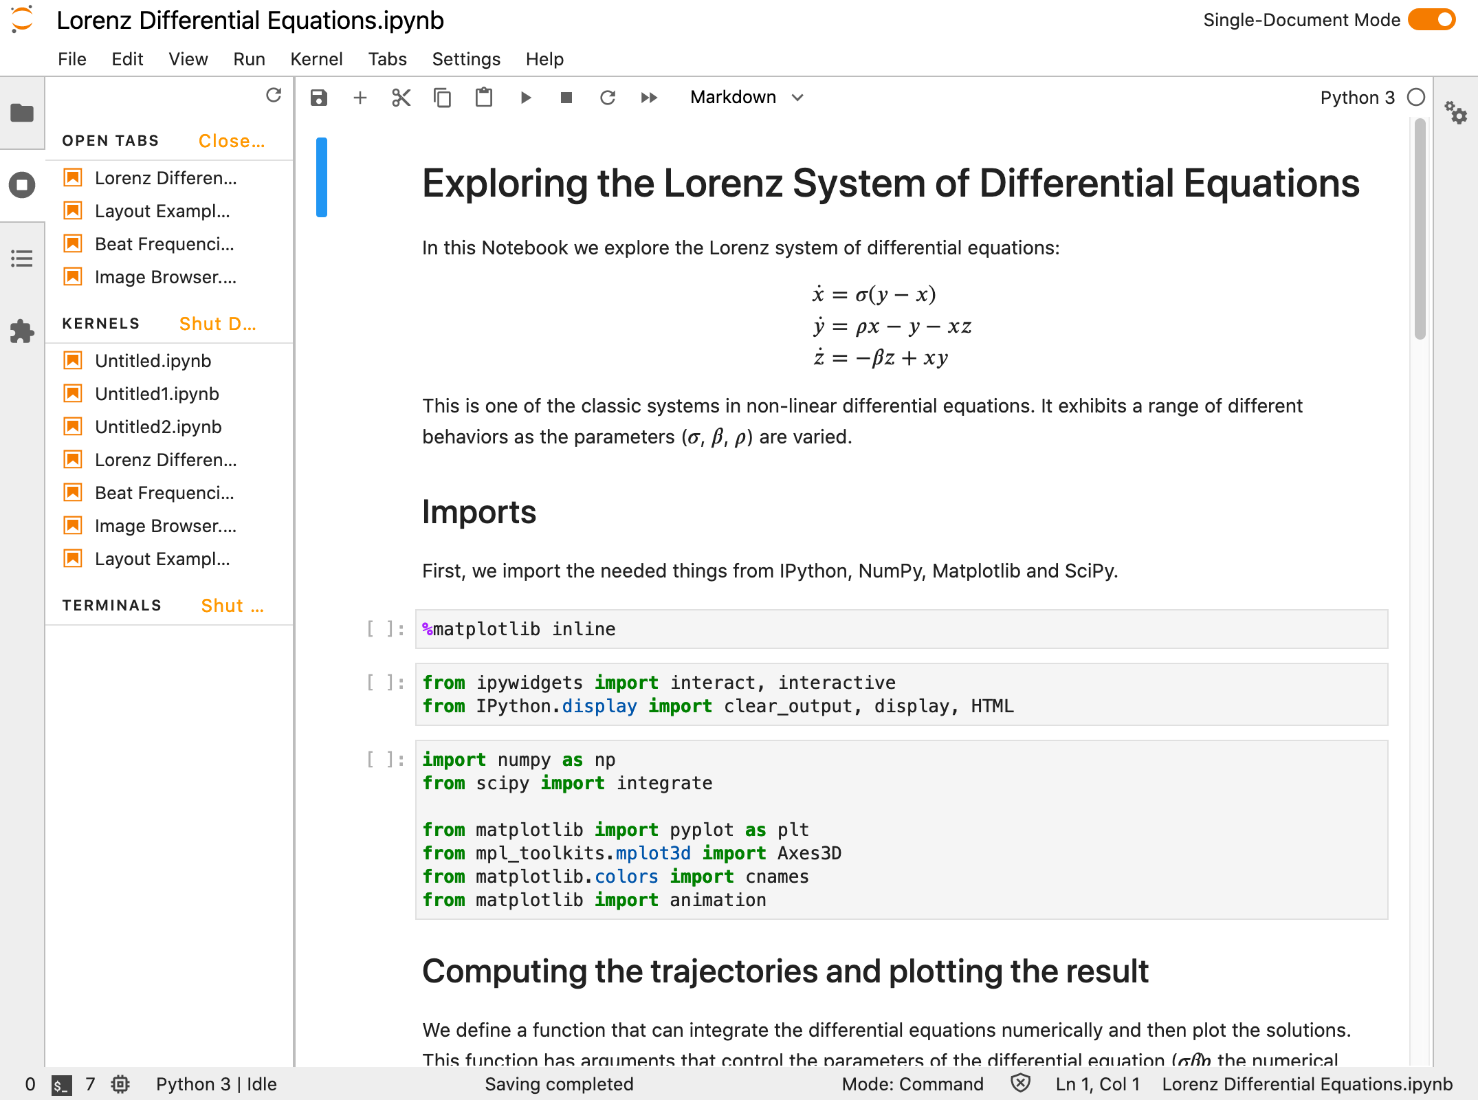
Task: Interrupt the kernel with stop icon
Action: tap(566, 97)
